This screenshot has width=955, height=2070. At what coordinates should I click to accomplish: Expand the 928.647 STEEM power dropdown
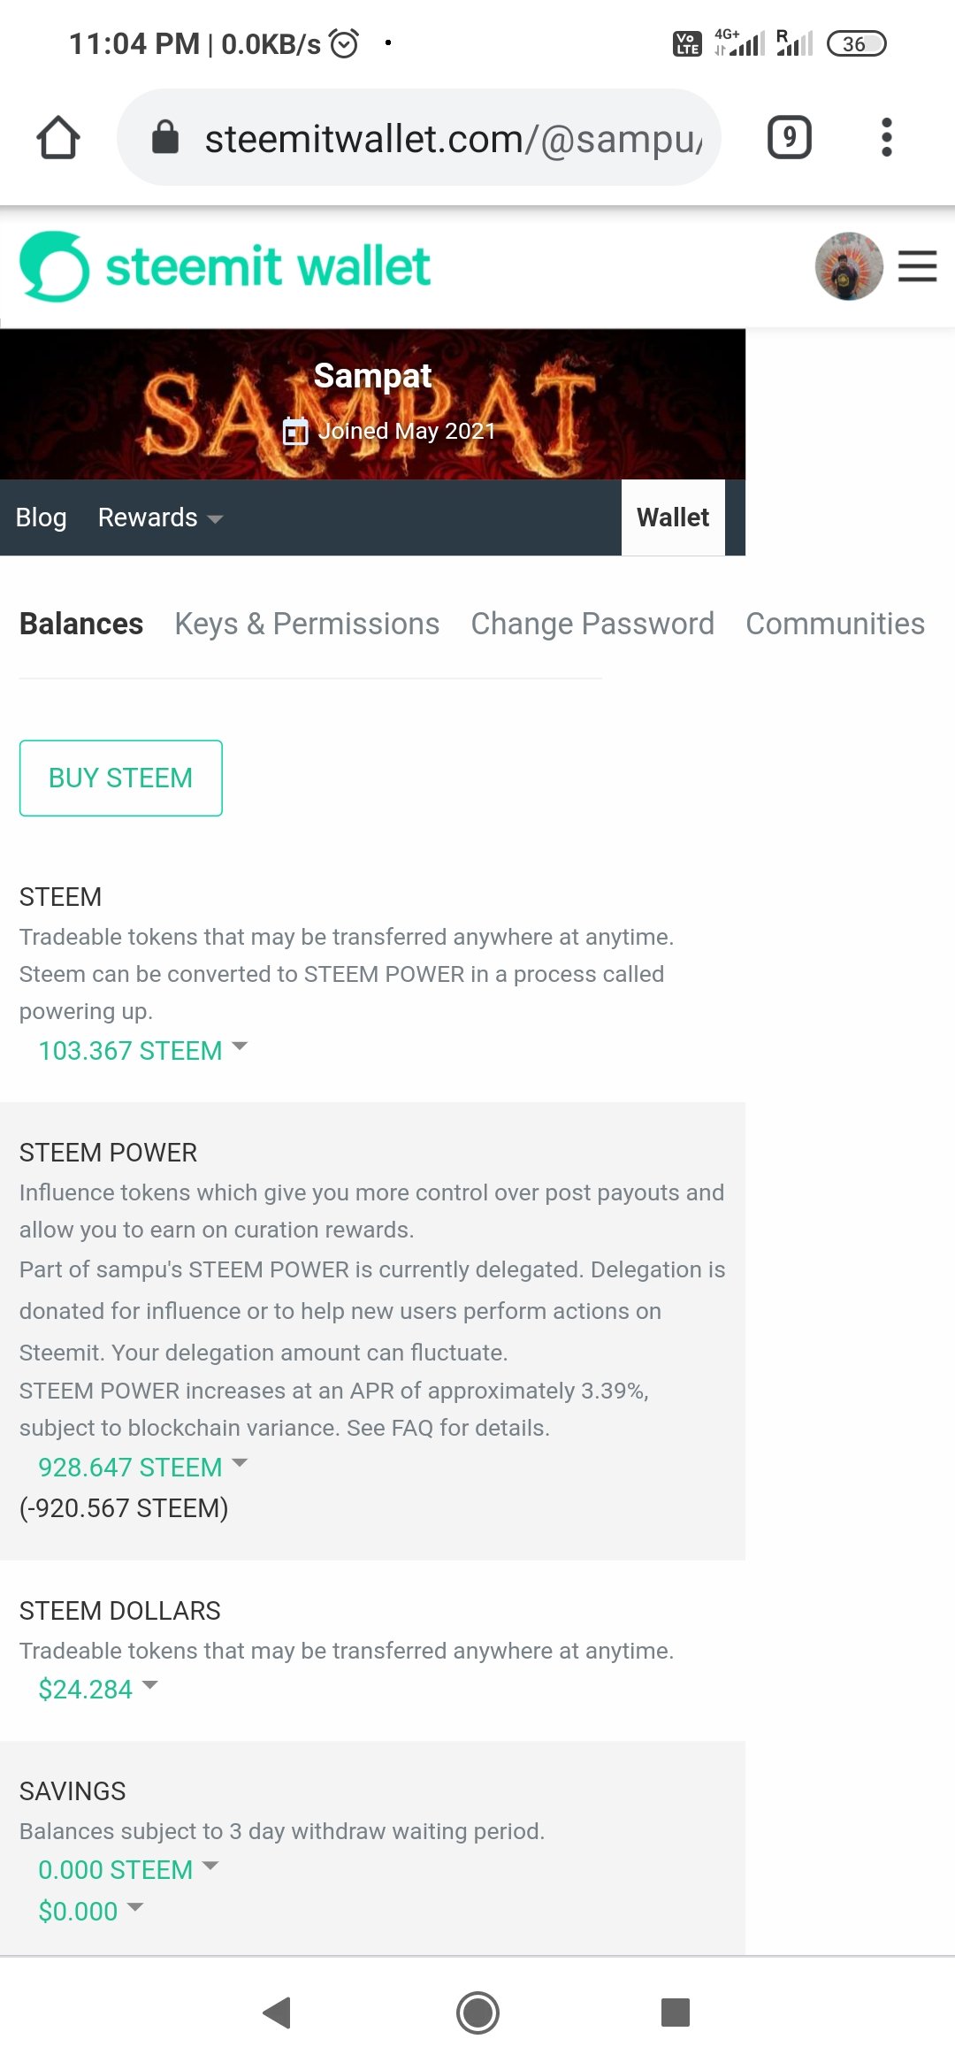(x=142, y=1467)
